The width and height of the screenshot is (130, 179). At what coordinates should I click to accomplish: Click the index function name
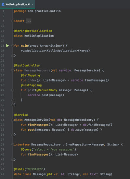click(x=32, y=80)
